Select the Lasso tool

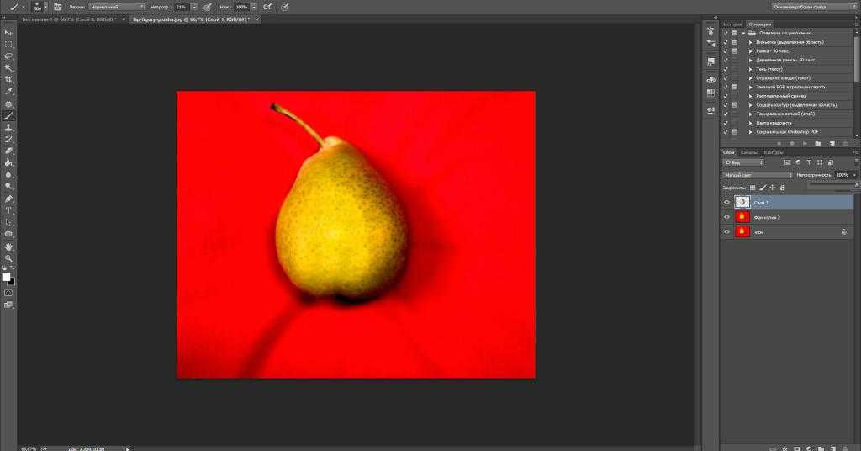[x=8, y=56]
